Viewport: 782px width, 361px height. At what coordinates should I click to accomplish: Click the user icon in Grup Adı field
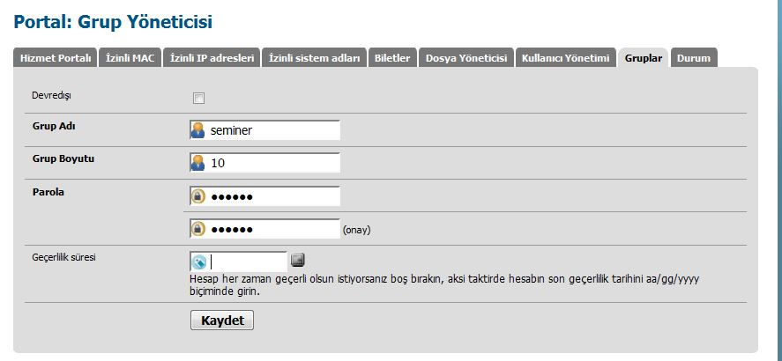pos(198,130)
